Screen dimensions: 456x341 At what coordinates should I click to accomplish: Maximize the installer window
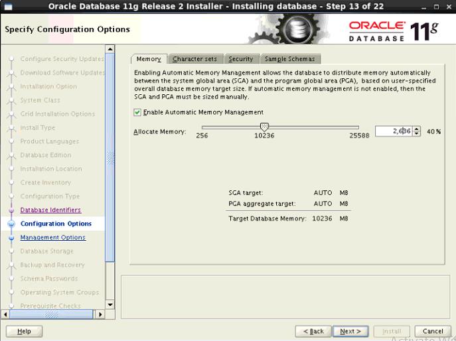pos(436,7)
